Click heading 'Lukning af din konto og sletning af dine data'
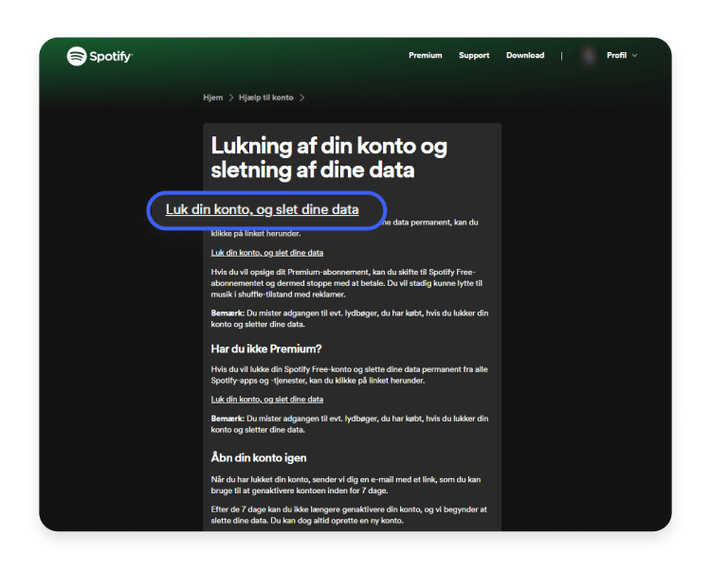 click(x=329, y=157)
